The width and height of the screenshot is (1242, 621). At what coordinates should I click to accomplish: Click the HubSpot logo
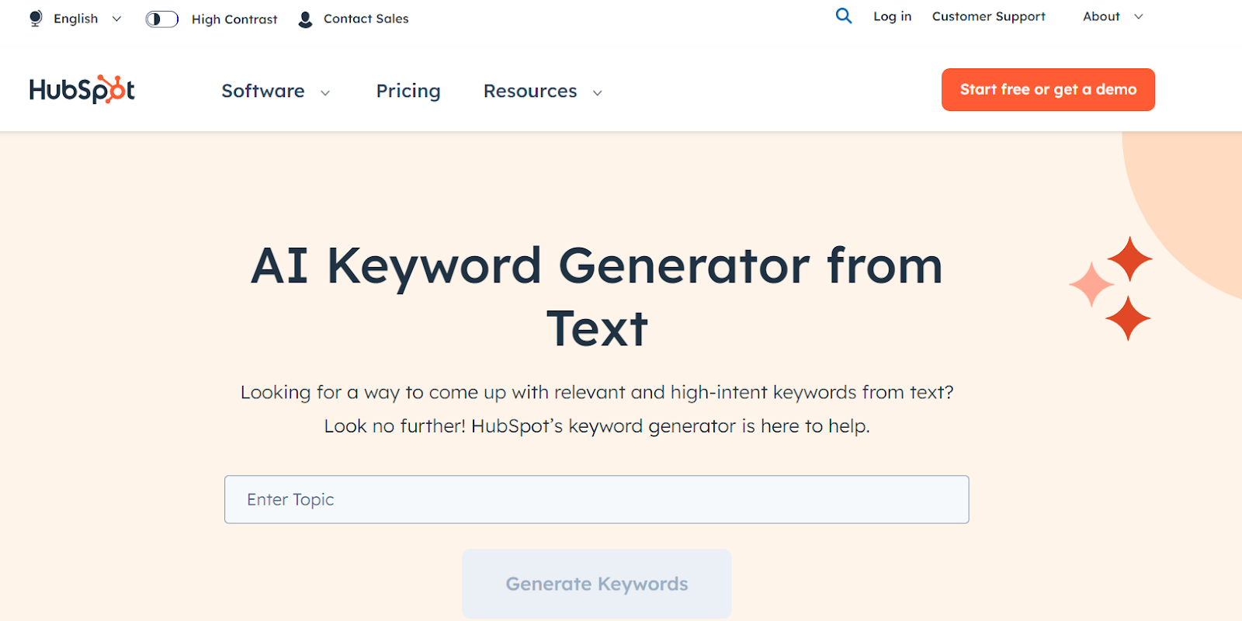[x=82, y=90]
